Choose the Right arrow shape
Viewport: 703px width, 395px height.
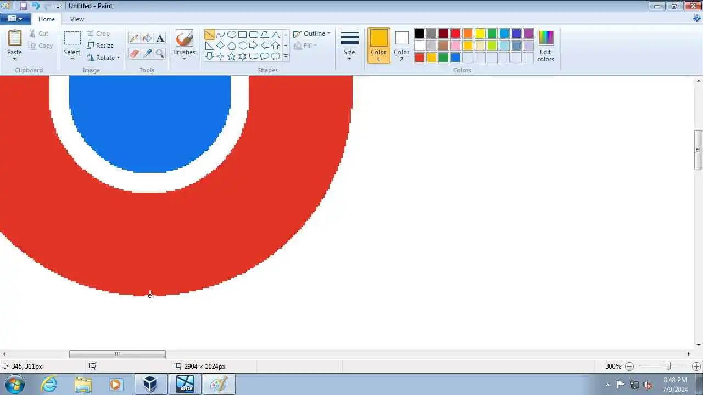253,46
